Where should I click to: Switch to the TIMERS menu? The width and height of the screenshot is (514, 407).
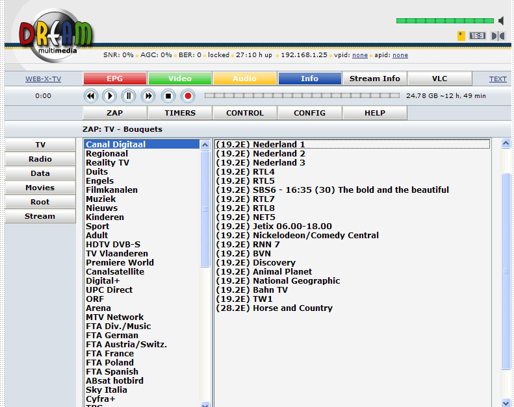[180, 113]
